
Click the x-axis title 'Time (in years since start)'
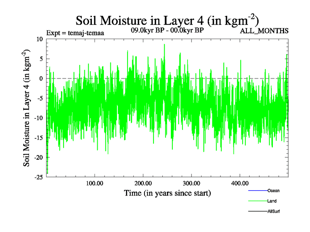tap(167, 193)
